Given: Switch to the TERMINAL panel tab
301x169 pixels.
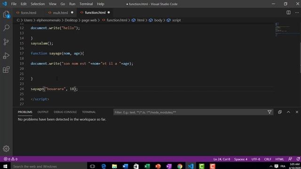Looking at the screenshot, I should 89,112.
